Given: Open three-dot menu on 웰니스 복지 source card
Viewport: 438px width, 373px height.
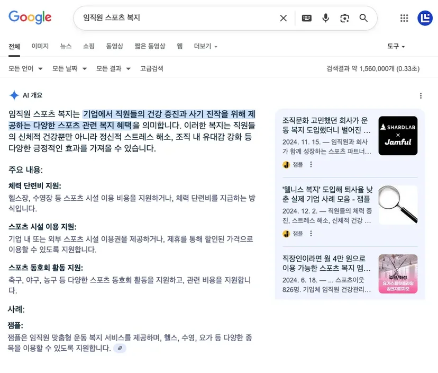Looking at the screenshot, I should click(311, 233).
